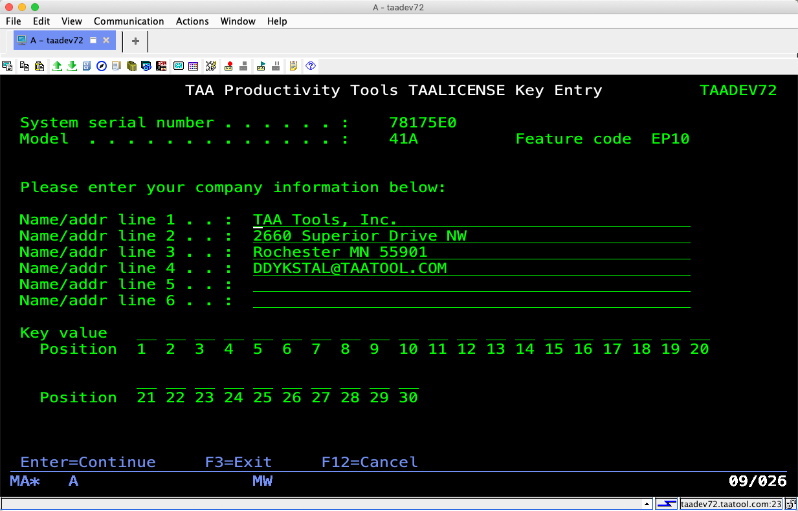Viewport: 798px width, 511px height.
Task: Click the gray stop recording macro icon
Action: 243,66
